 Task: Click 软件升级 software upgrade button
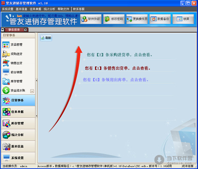pos(91,19)
